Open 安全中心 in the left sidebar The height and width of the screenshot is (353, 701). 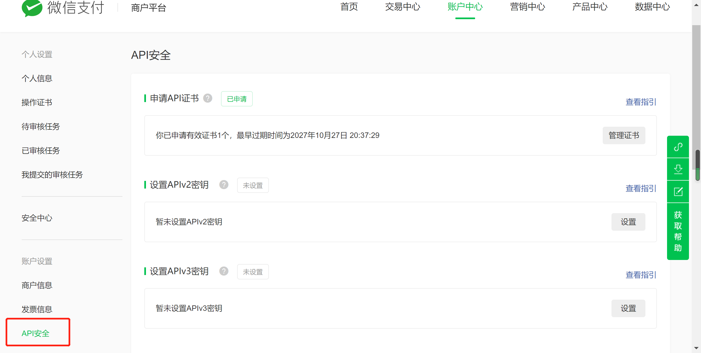tap(37, 218)
